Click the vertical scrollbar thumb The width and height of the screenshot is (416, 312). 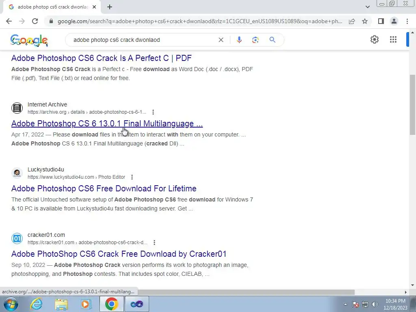(x=412, y=105)
